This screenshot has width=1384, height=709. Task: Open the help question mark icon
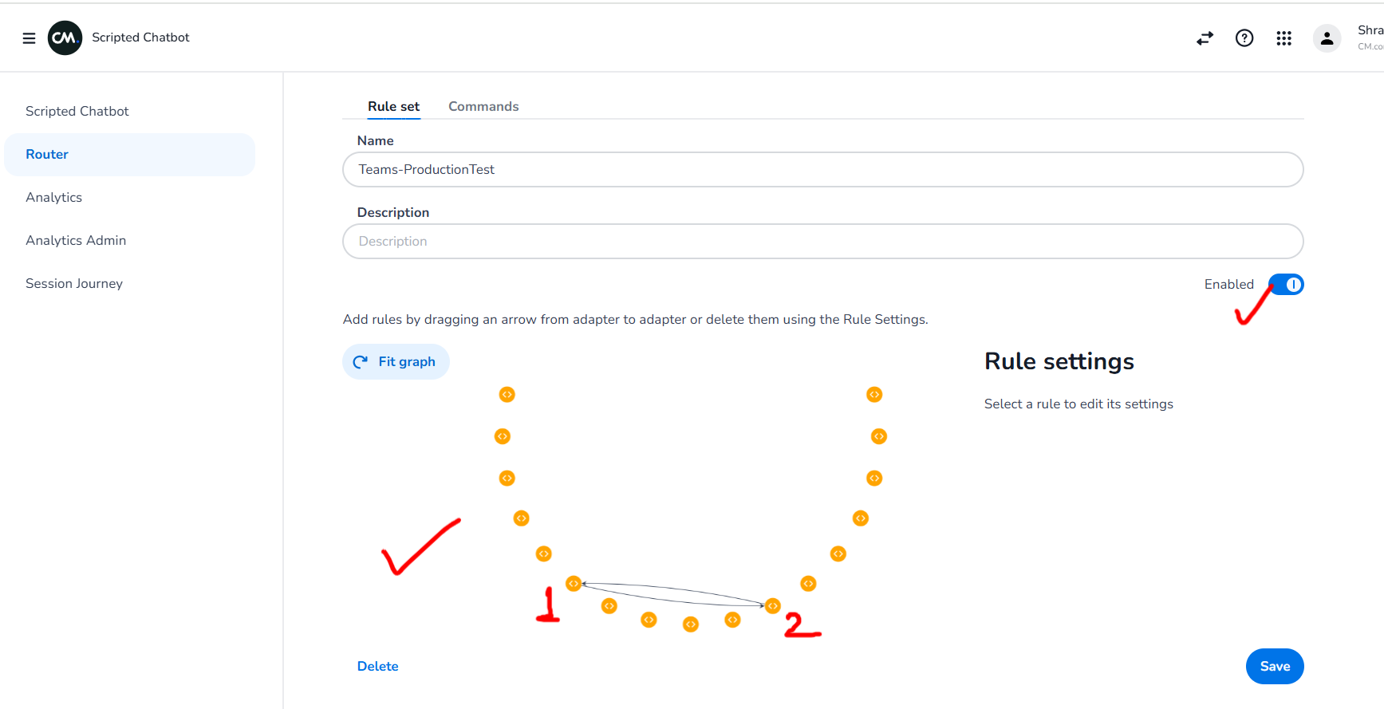1244,37
